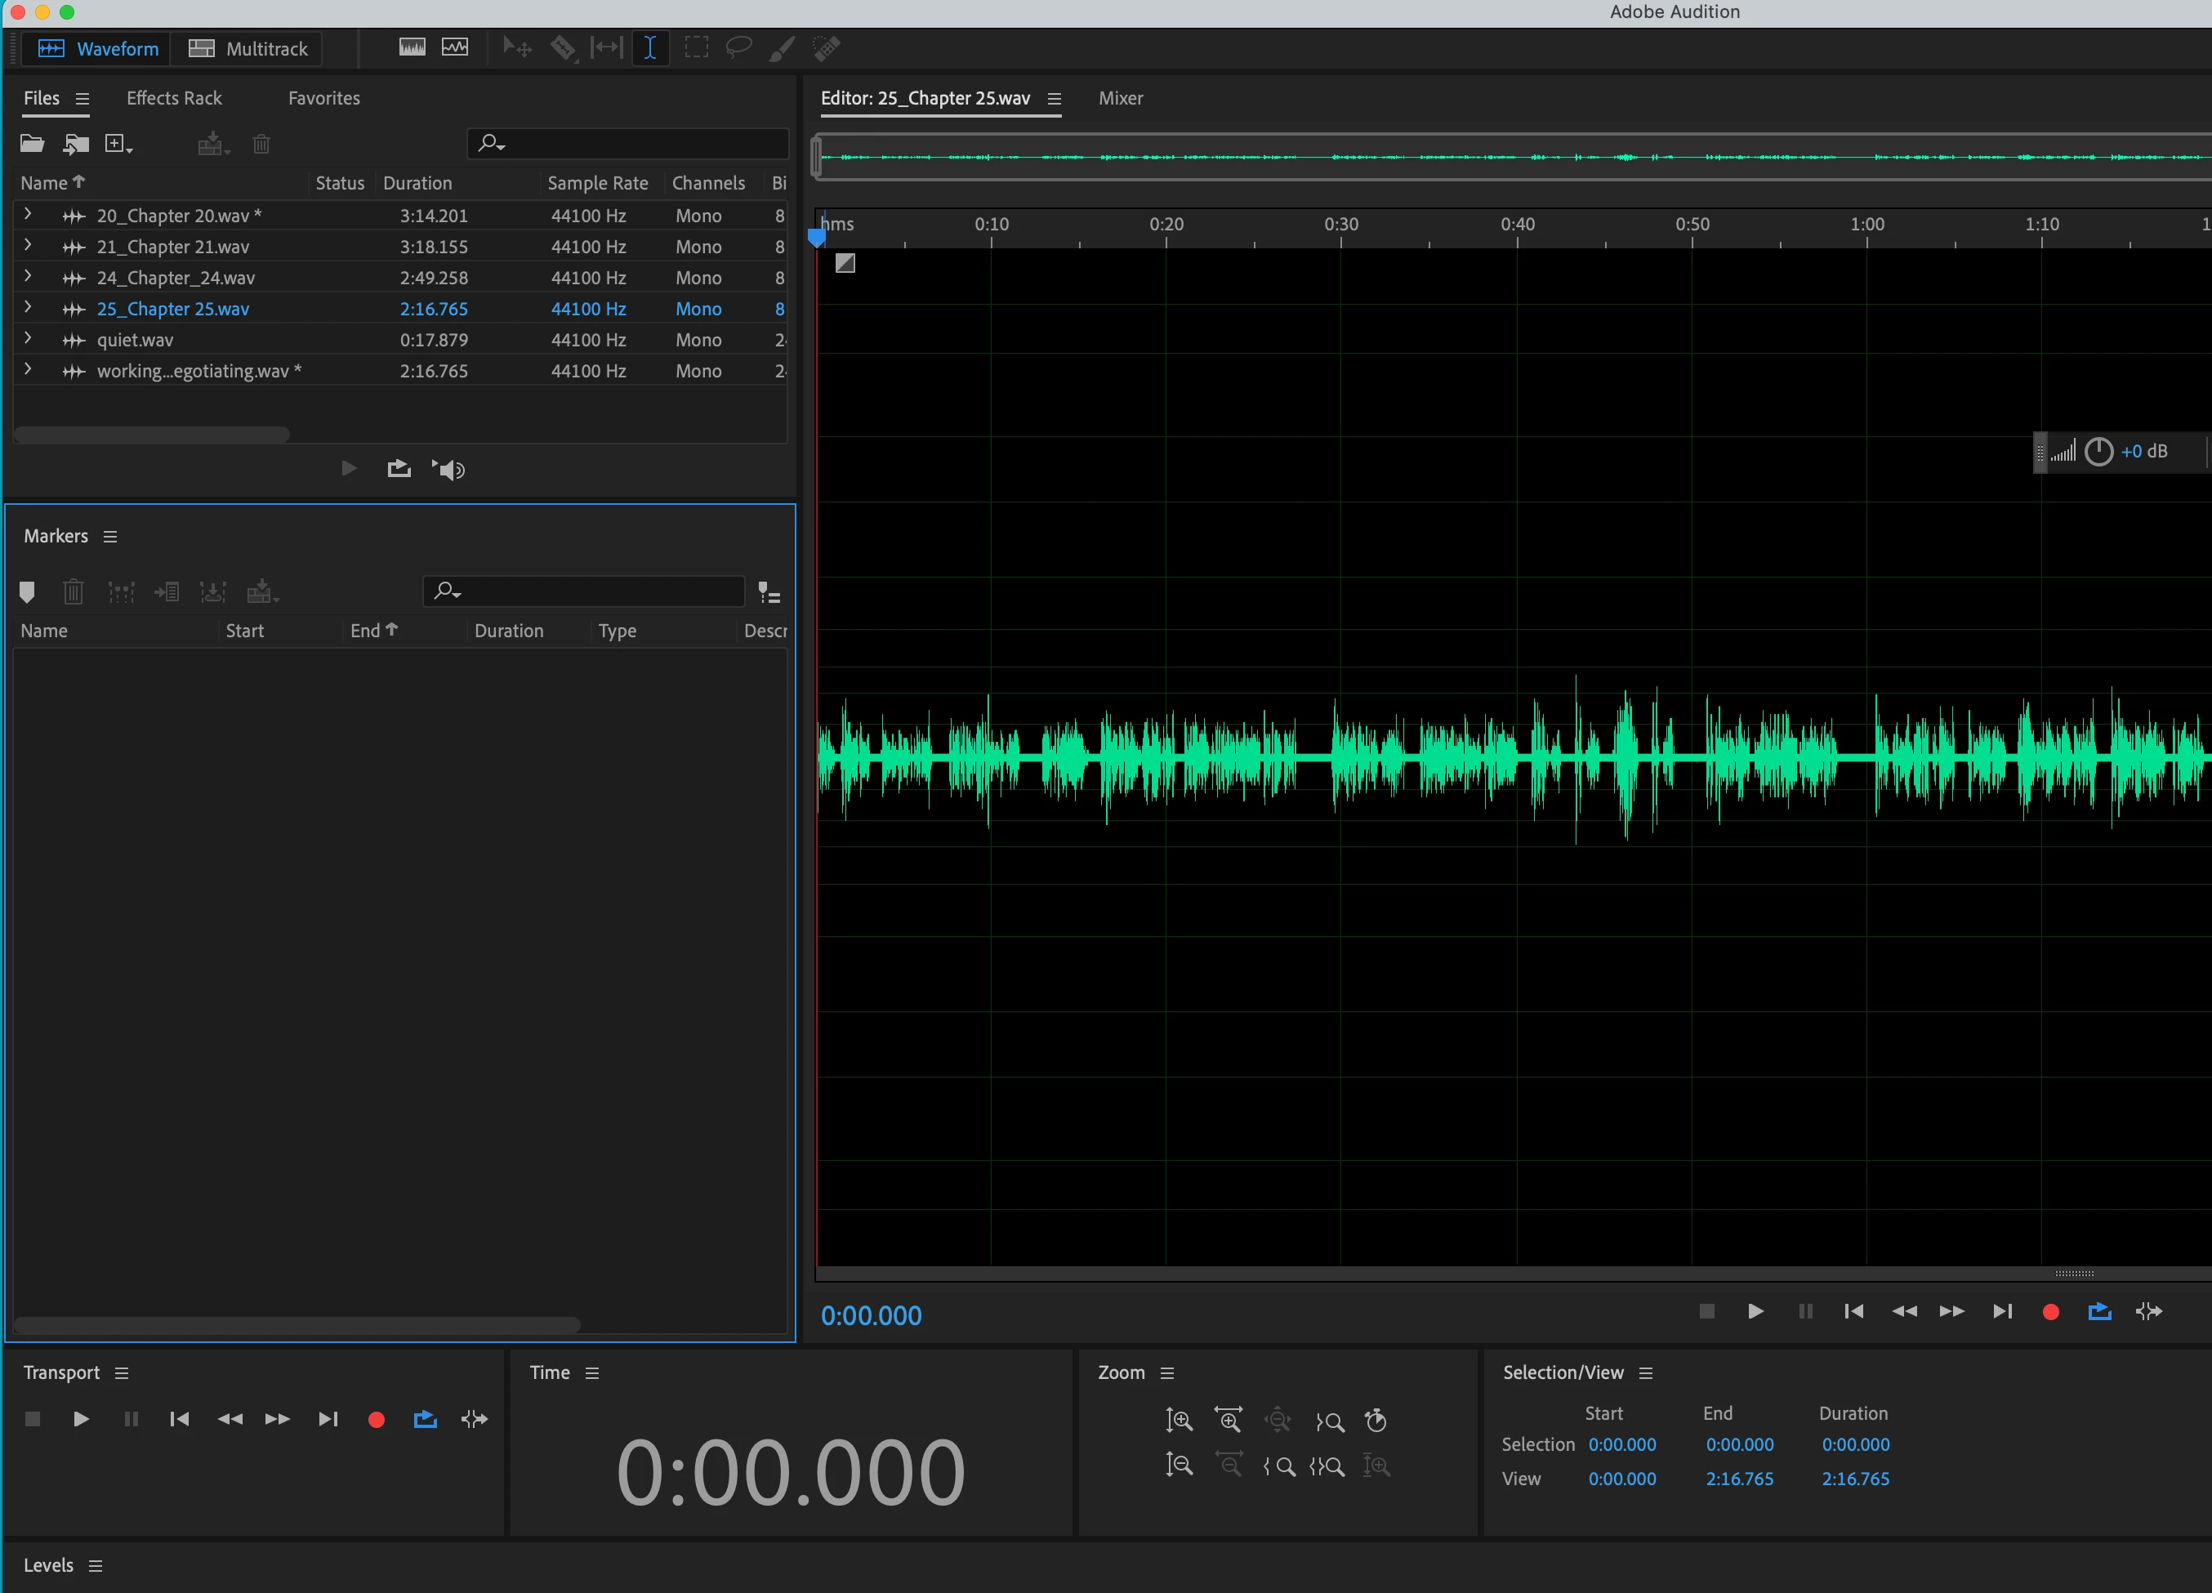Select 24_Chapter_24.wav in Files list
This screenshot has width=2212, height=1593.
[176, 278]
